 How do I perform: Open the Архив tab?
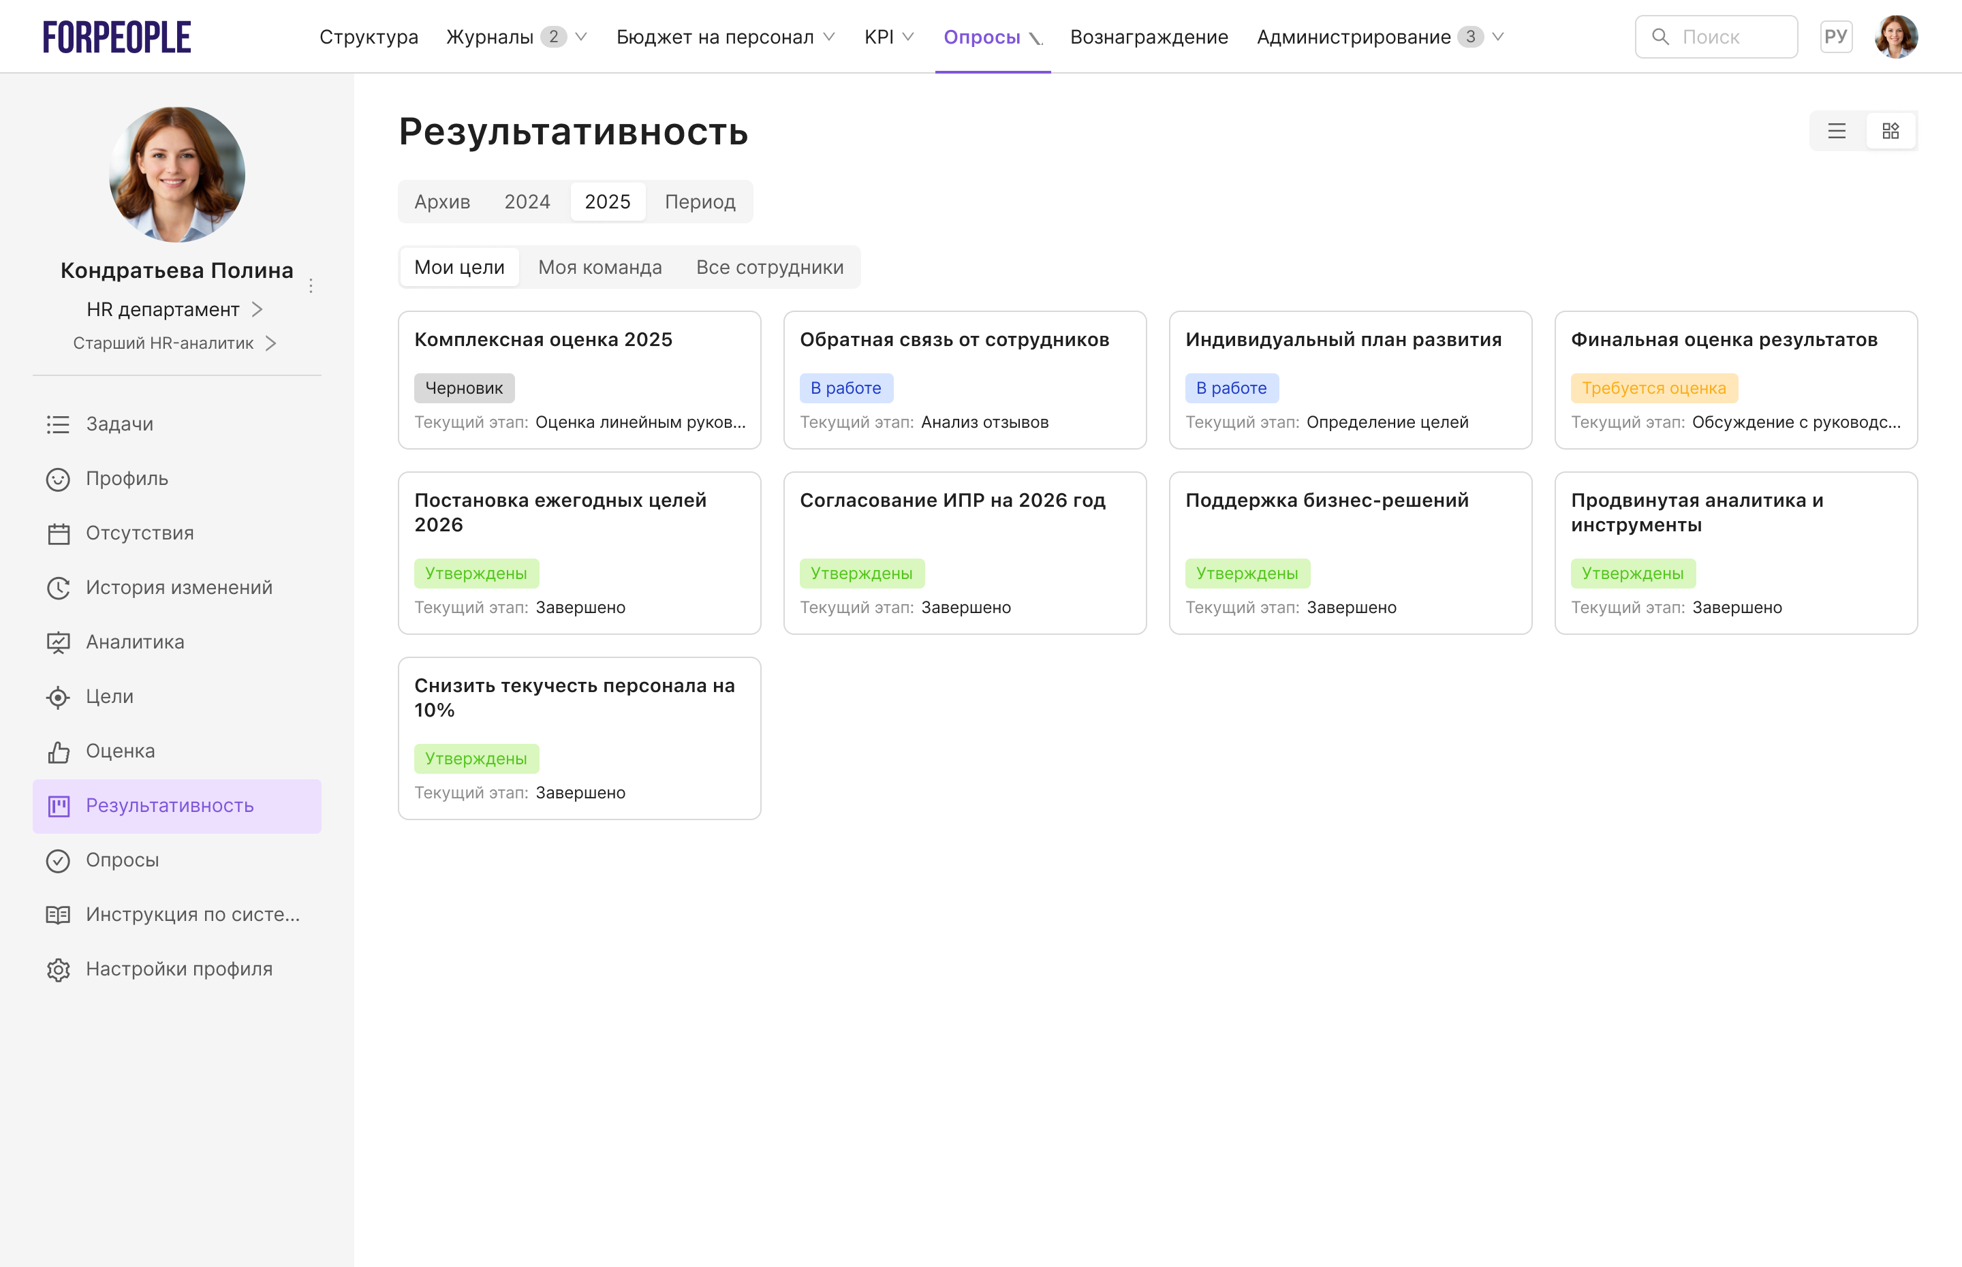(x=443, y=202)
